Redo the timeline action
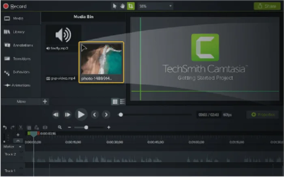Viewport: 284px width, 177px height. pyautogui.click(x=13, y=128)
